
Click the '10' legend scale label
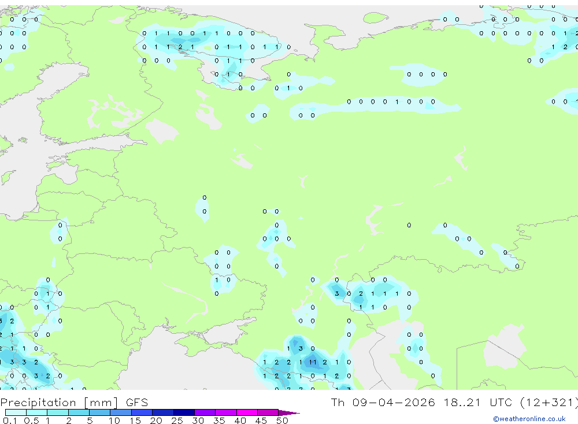click(x=114, y=421)
